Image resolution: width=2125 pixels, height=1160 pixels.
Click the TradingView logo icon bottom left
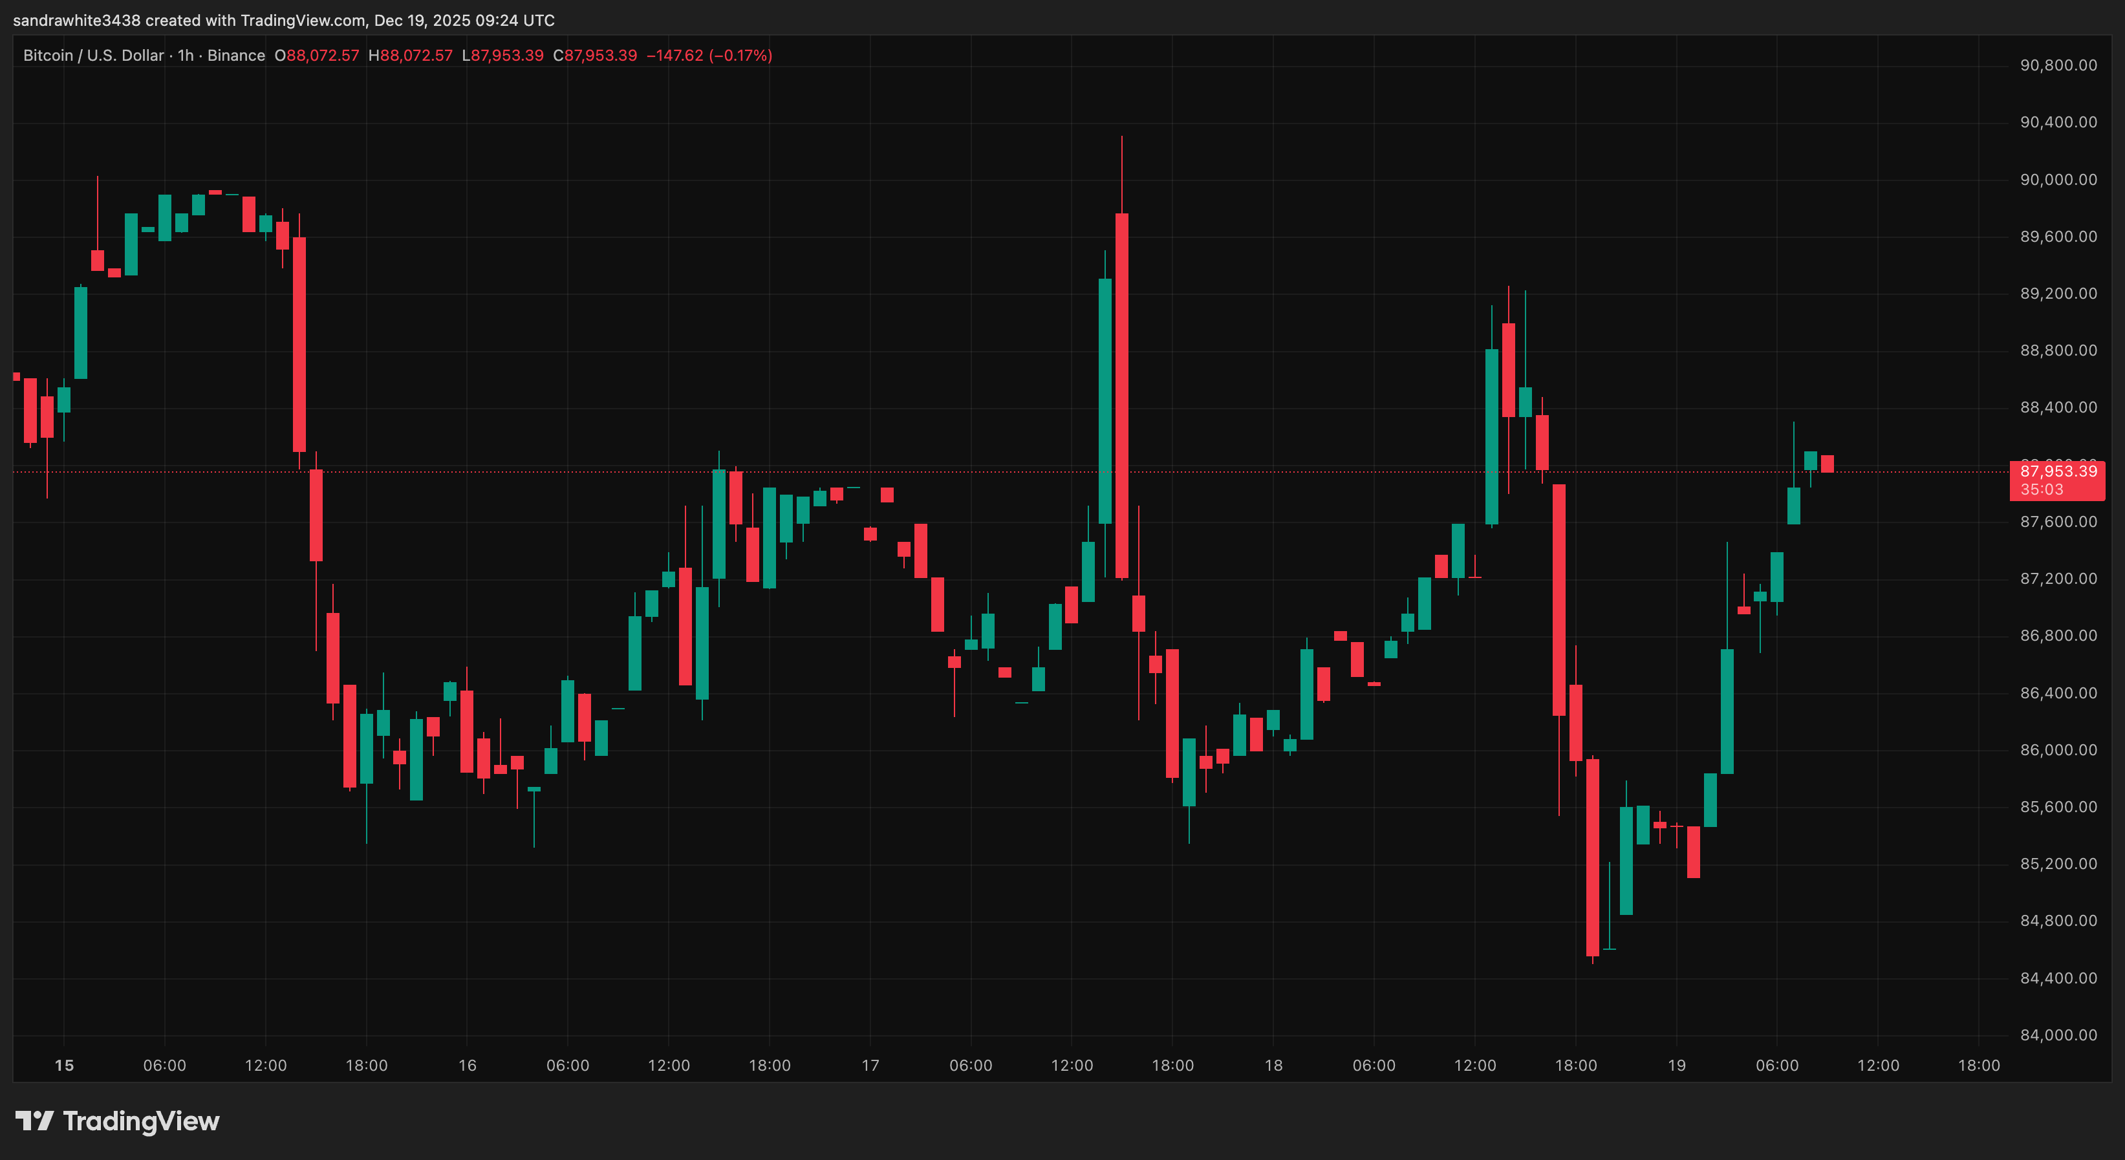[36, 1121]
